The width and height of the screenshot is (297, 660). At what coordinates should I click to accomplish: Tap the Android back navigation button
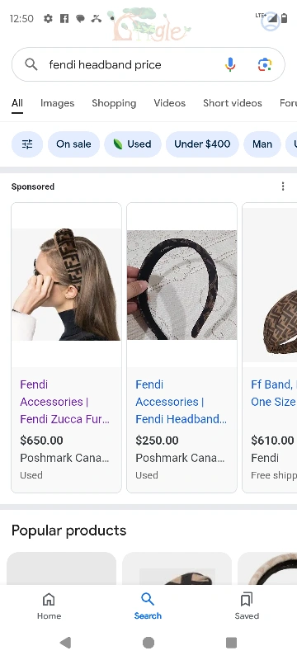click(x=65, y=643)
